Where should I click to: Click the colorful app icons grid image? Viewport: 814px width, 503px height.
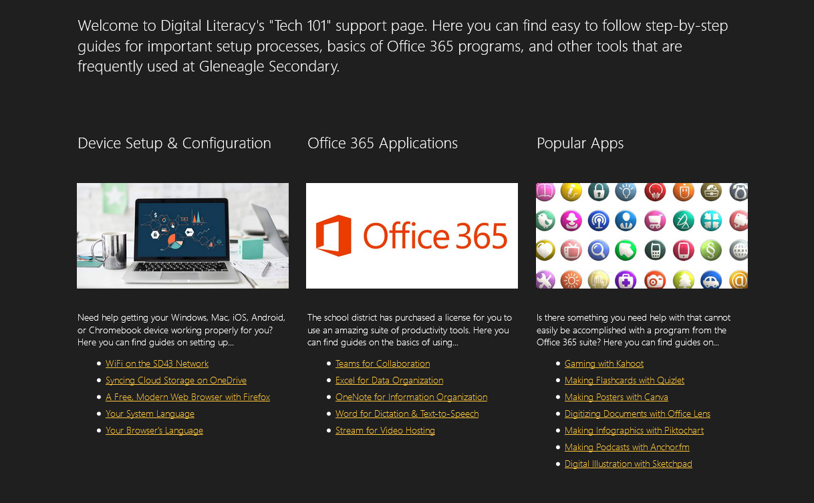pyautogui.click(x=642, y=236)
